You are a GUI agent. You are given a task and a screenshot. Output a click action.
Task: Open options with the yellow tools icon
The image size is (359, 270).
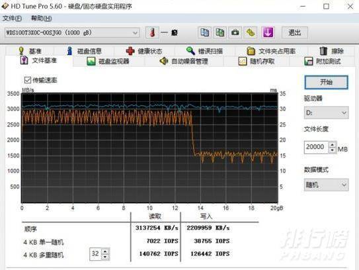(251, 32)
